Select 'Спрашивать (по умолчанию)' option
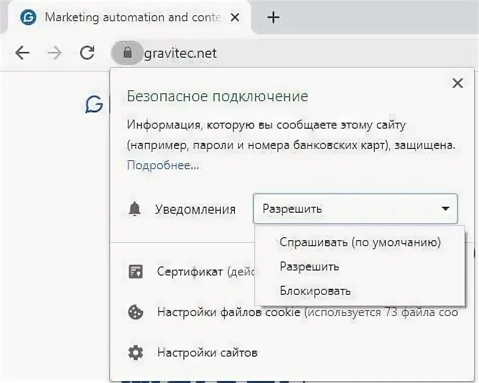479x383 pixels. pyautogui.click(x=360, y=242)
